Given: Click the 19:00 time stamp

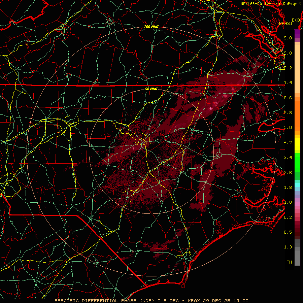Looking at the screenshot, I should click(x=242, y=301).
